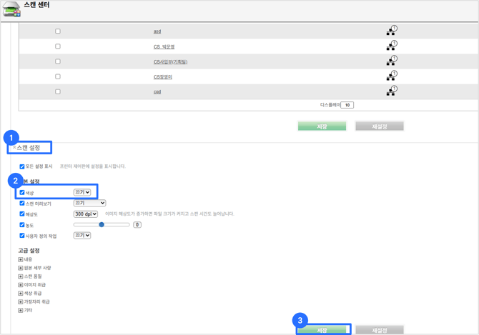Image resolution: width=479 pixels, height=335 pixels.
Task: Click the density value field showing 0
Action: coord(137,225)
